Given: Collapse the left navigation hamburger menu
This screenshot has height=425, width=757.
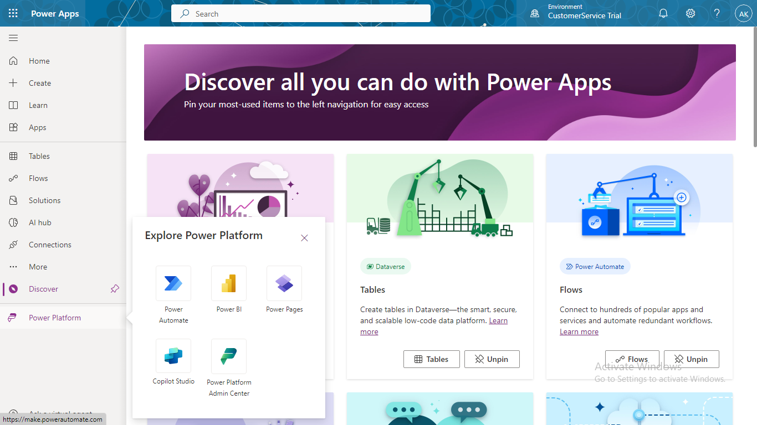Looking at the screenshot, I should pyautogui.click(x=13, y=38).
